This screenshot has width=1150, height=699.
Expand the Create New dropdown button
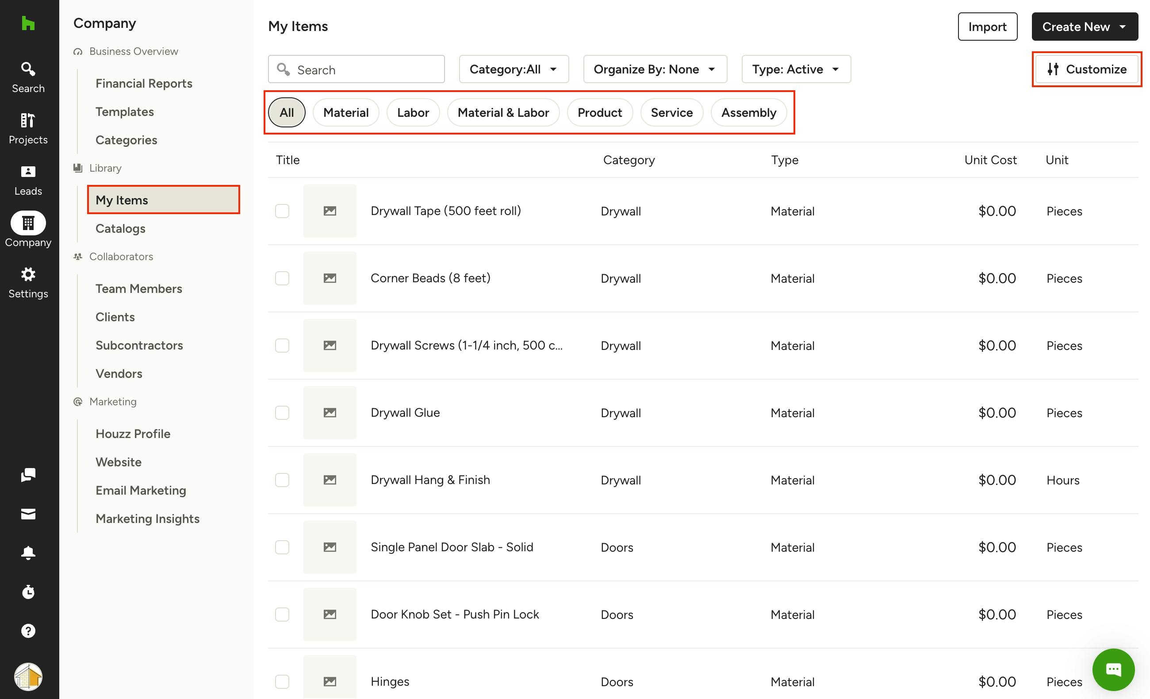[x=1085, y=27]
